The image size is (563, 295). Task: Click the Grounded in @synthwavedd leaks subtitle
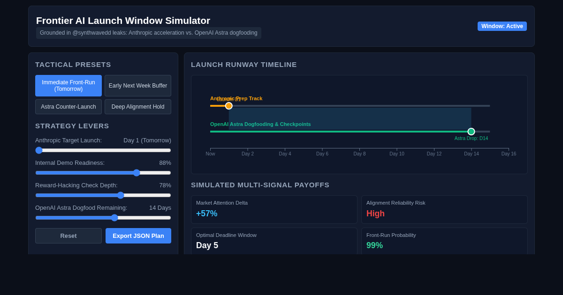pos(149,33)
